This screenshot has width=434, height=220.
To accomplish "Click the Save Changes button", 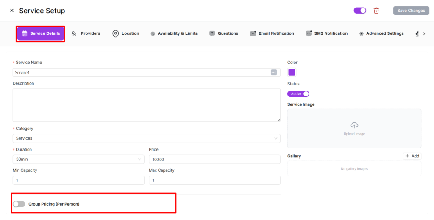I will [x=411, y=11].
